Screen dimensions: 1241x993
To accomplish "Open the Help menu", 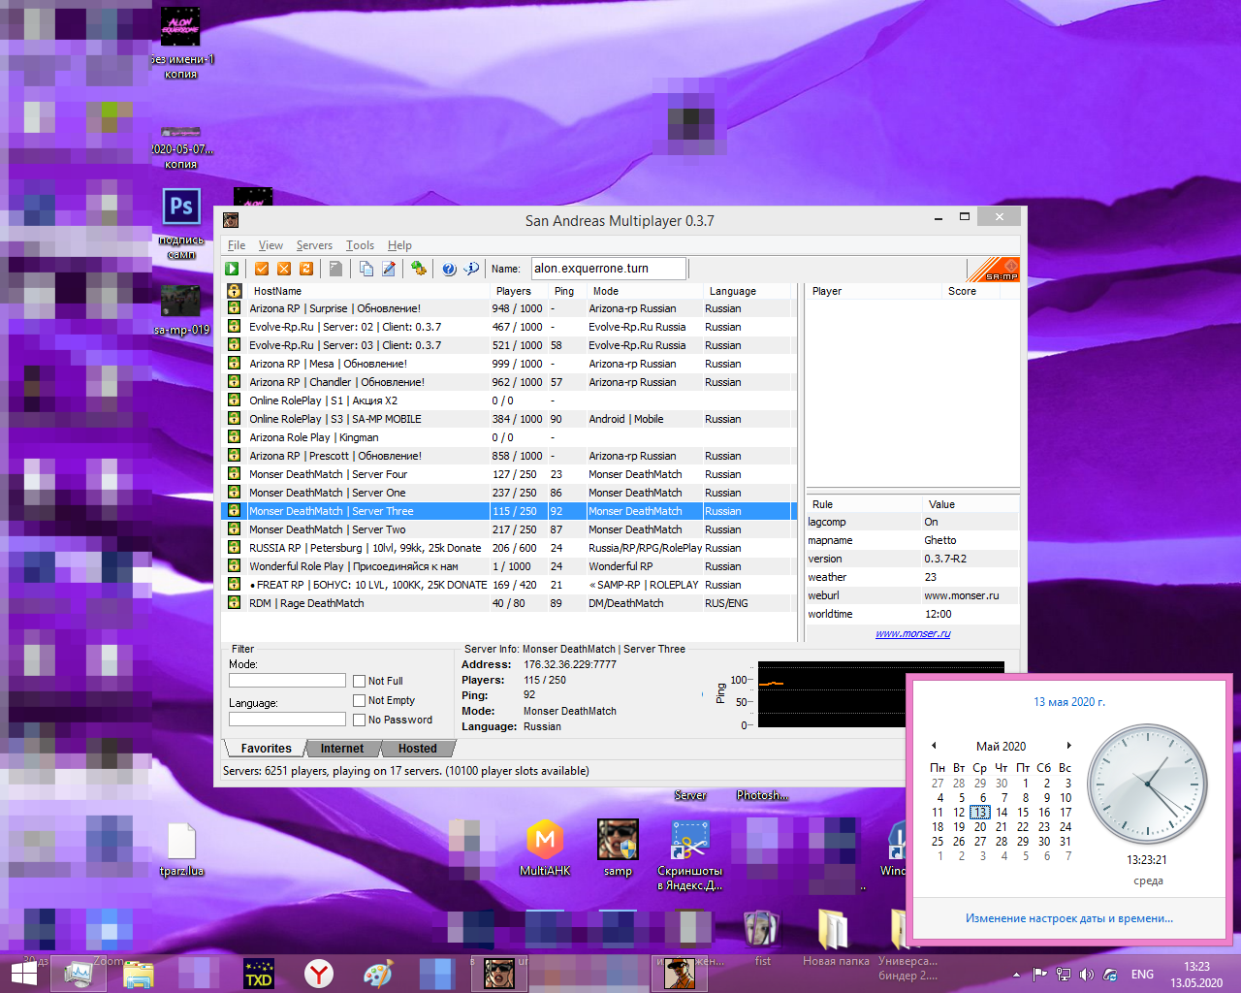I will pyautogui.click(x=399, y=245).
